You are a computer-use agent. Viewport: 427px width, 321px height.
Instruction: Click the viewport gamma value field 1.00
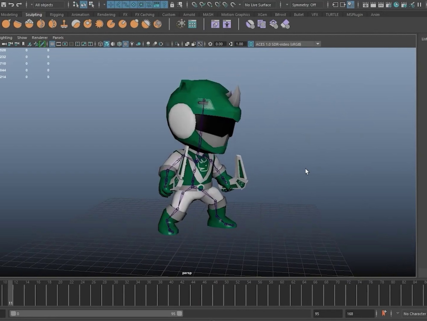[240, 44]
